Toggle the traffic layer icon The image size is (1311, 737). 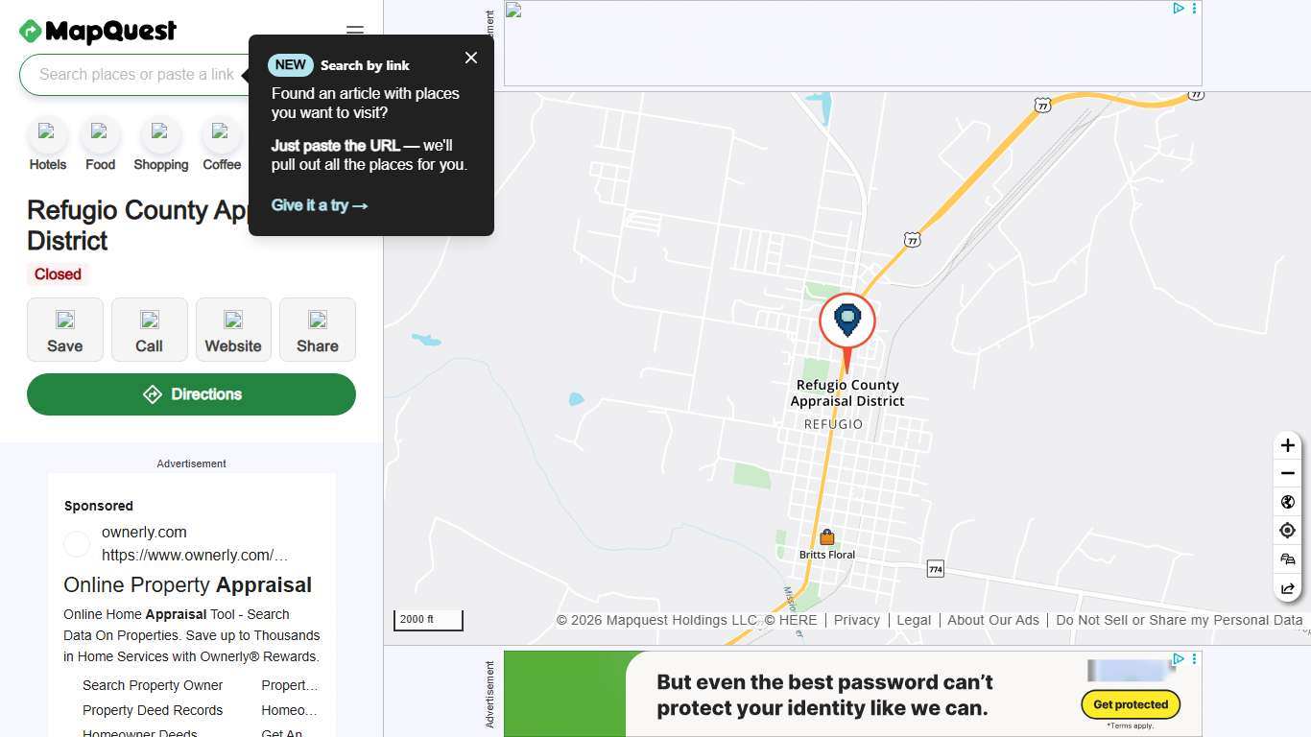point(1288,559)
